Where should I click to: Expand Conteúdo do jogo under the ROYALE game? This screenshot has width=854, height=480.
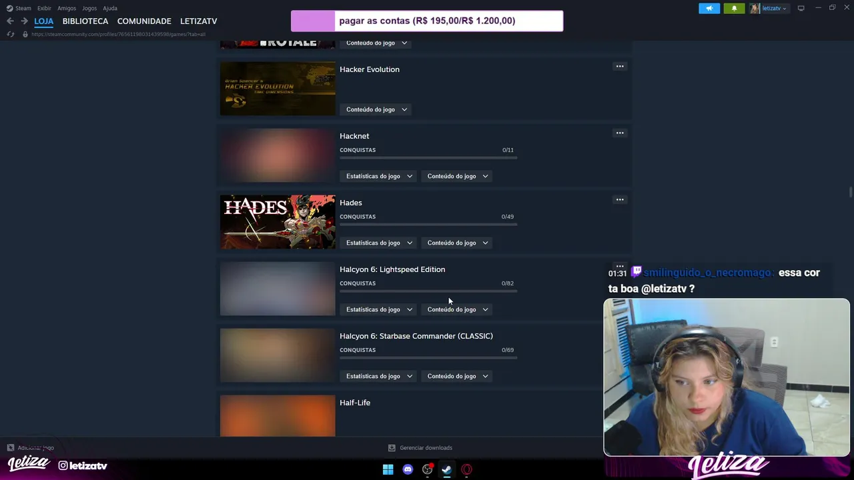[x=376, y=43]
